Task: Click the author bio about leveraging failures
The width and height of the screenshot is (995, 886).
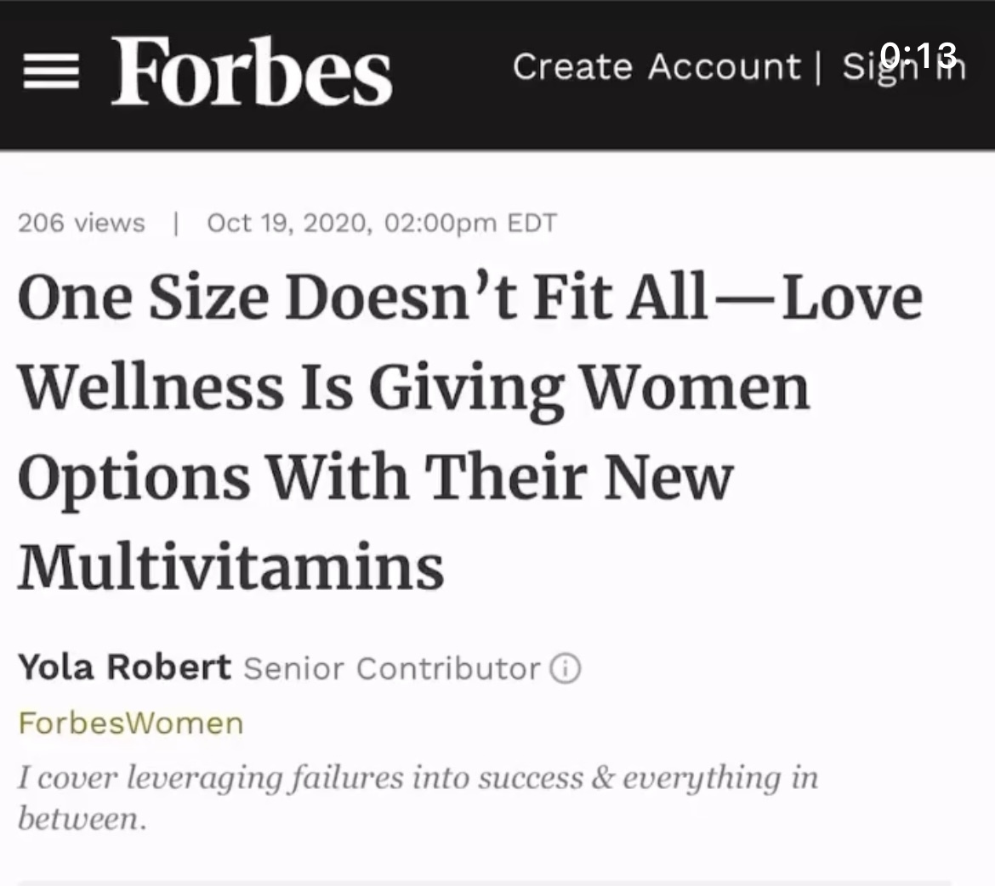Action: point(417,778)
